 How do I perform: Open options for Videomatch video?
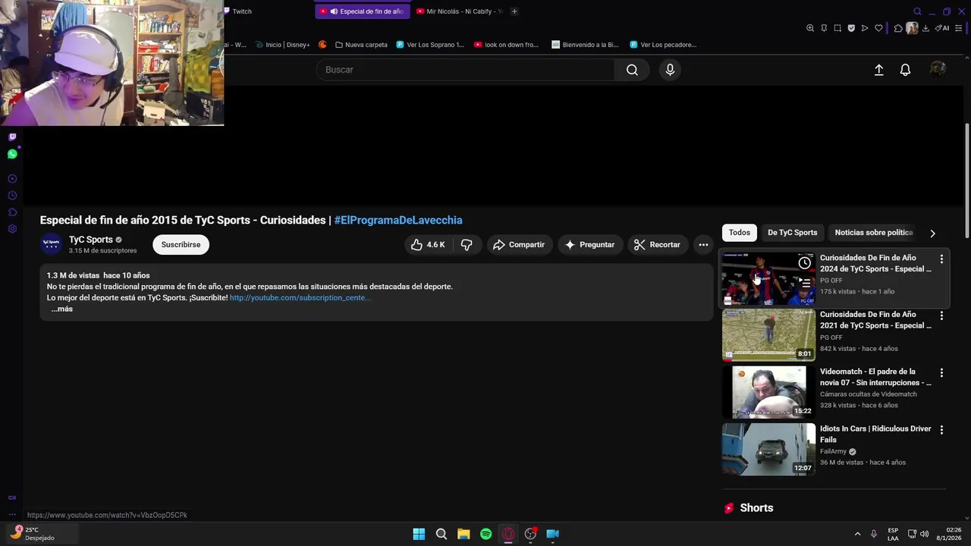(941, 373)
